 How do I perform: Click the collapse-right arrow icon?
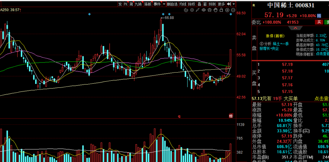point(229,4)
